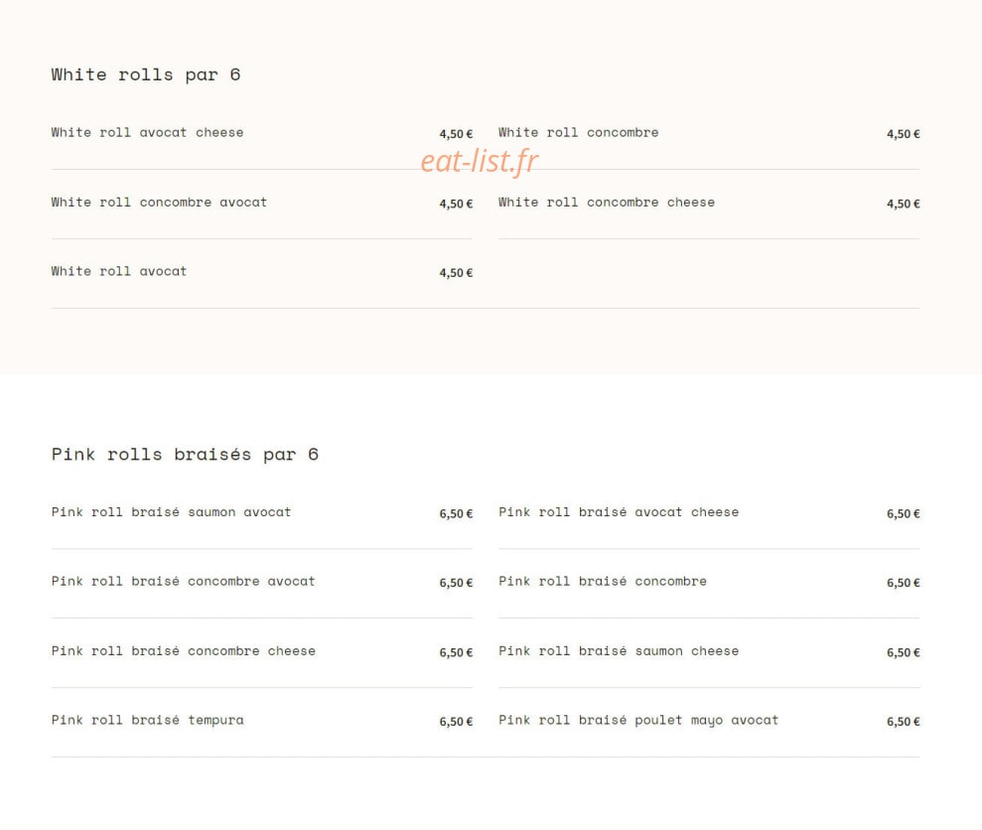The height and width of the screenshot is (830, 982).
Task: Choose White roll concombre avocat
Action: (159, 203)
